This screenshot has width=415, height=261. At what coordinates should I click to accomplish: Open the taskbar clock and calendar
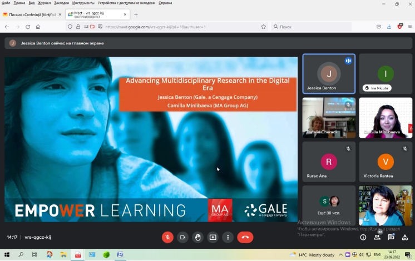point(392,255)
